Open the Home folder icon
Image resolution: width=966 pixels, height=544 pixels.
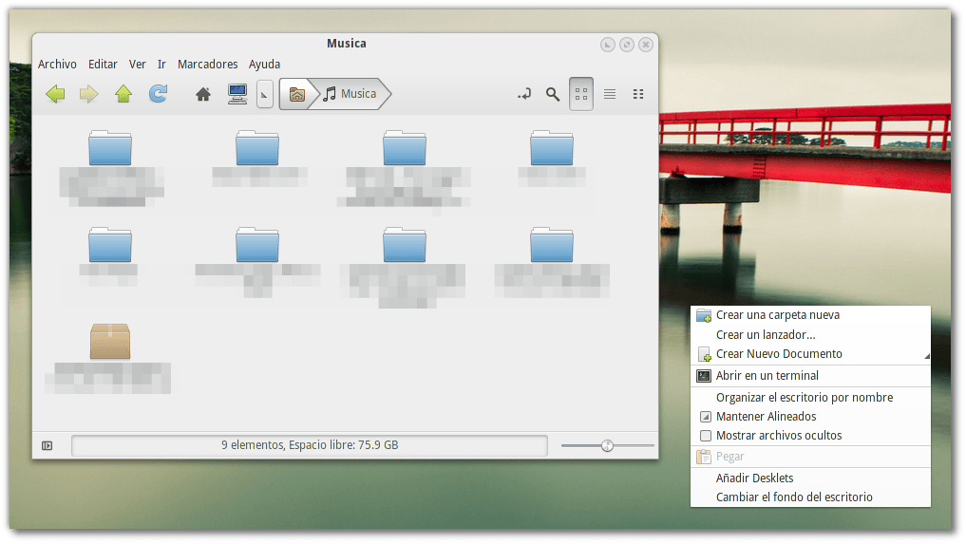point(203,94)
